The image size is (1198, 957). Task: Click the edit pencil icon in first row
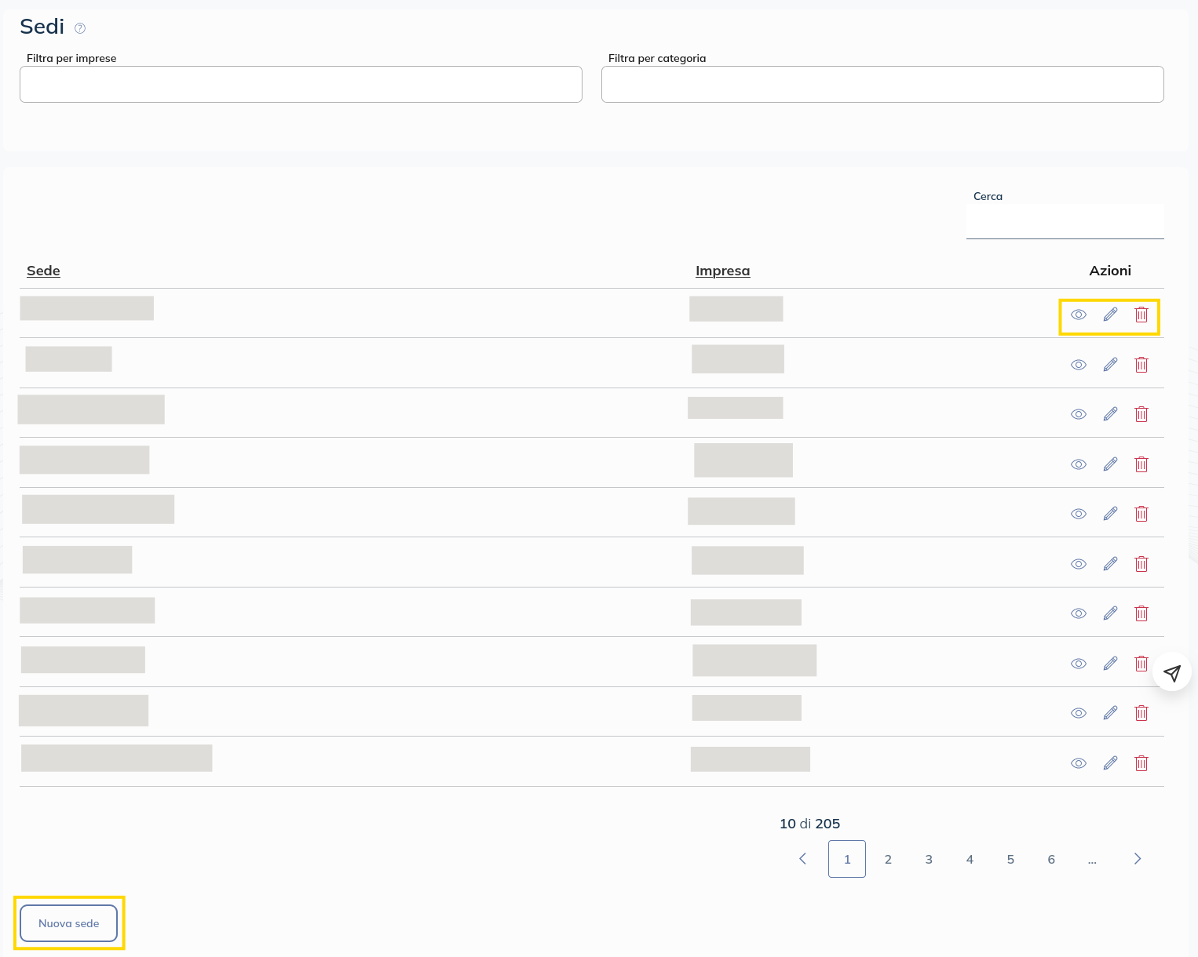tap(1110, 315)
